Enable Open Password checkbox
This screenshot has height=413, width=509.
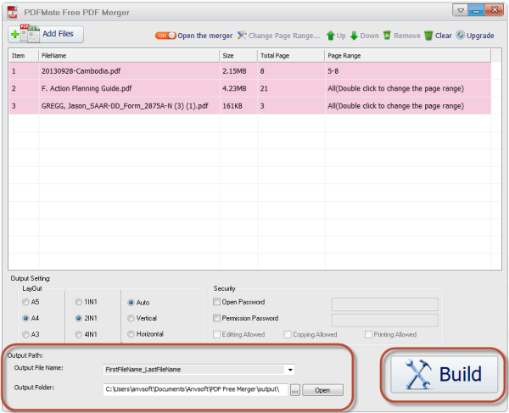[x=216, y=302]
